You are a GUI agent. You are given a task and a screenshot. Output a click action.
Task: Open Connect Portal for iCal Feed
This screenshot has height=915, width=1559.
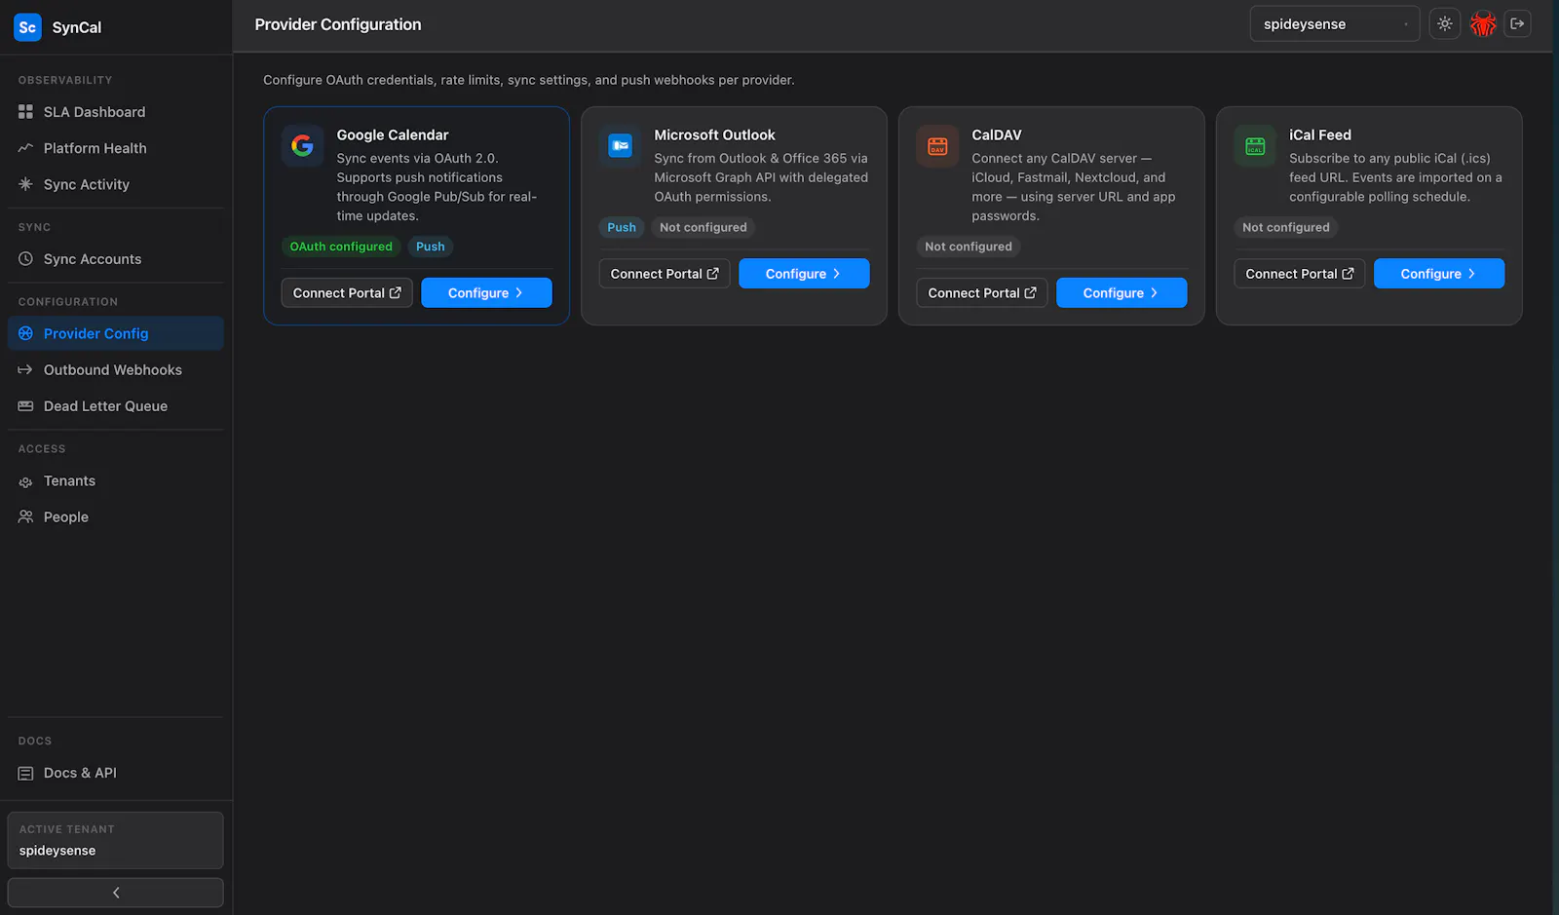1300,274
